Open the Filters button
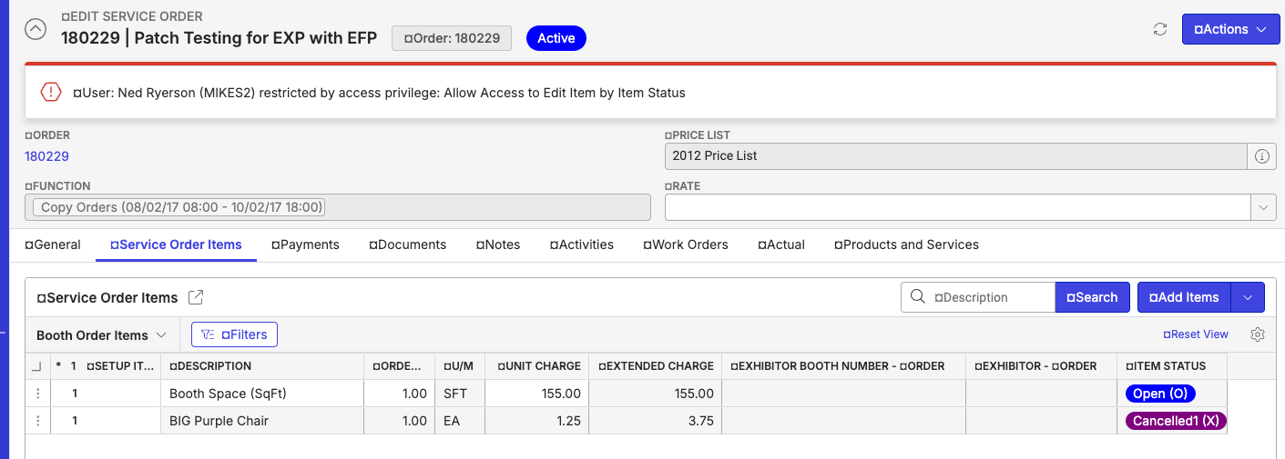 (234, 334)
